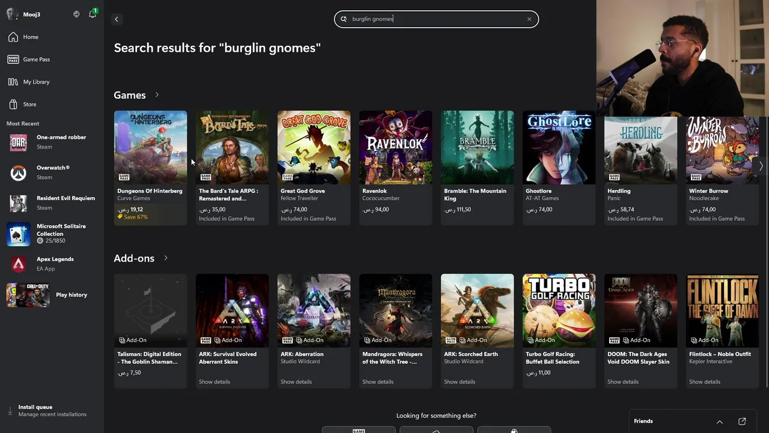Click the 'Save 67%' discount label

pyautogui.click(x=133, y=217)
